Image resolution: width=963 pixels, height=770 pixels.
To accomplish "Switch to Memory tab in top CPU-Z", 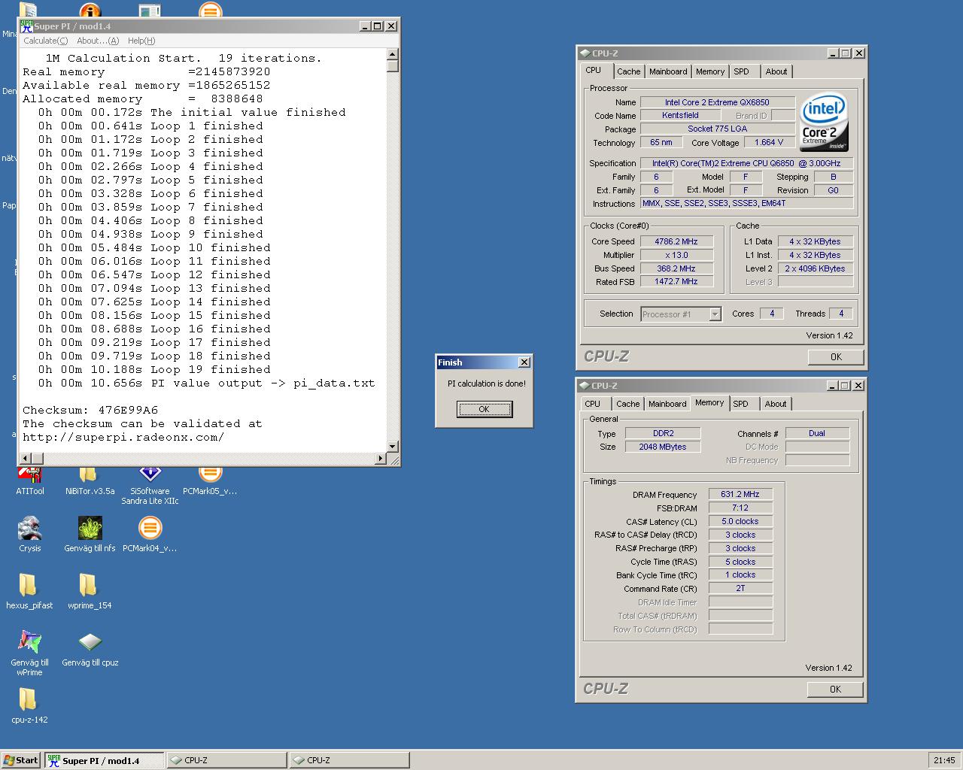I will pos(709,71).
